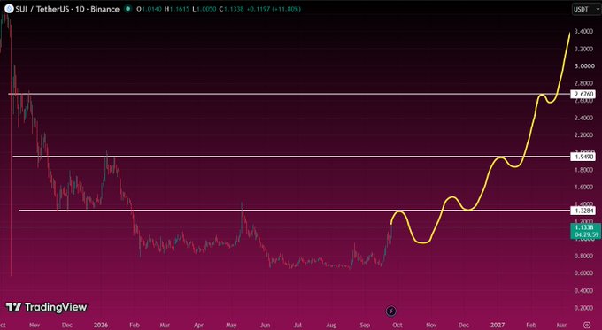This screenshot has height=330, width=602.
Task: Click the low value L1.0050
Action: pyautogui.click(x=205, y=9)
